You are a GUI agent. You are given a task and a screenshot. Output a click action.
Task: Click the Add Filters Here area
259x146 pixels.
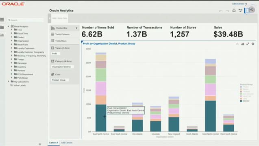click(60, 18)
